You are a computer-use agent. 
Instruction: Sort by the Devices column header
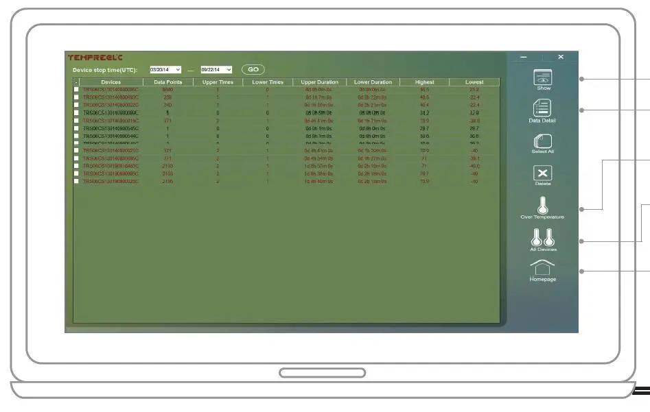[x=111, y=82]
